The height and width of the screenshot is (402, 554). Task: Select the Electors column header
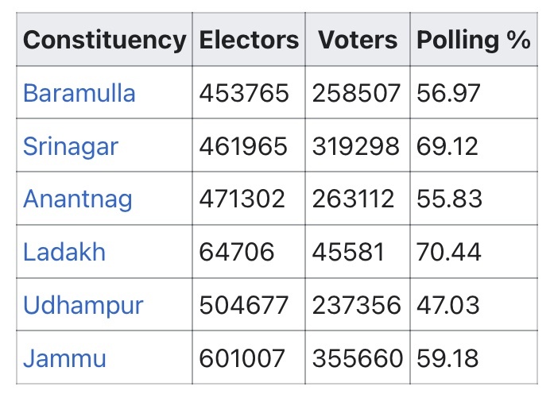[249, 40]
